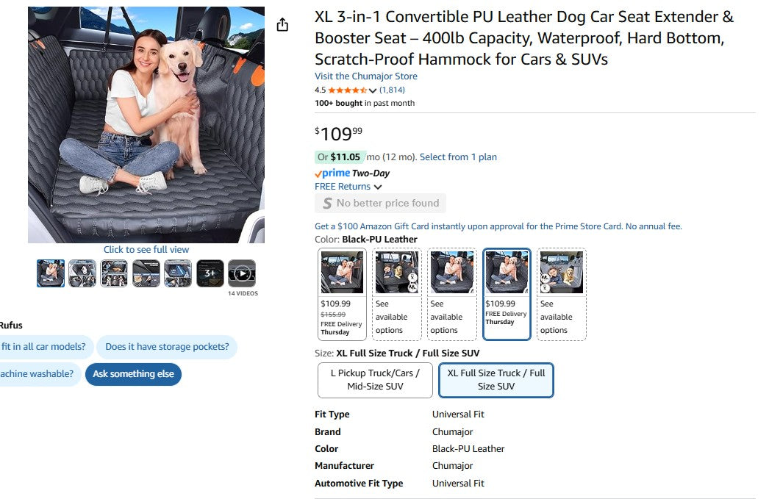Open the first product image thumbnail
Screen dimensions: 769x499
[50, 273]
